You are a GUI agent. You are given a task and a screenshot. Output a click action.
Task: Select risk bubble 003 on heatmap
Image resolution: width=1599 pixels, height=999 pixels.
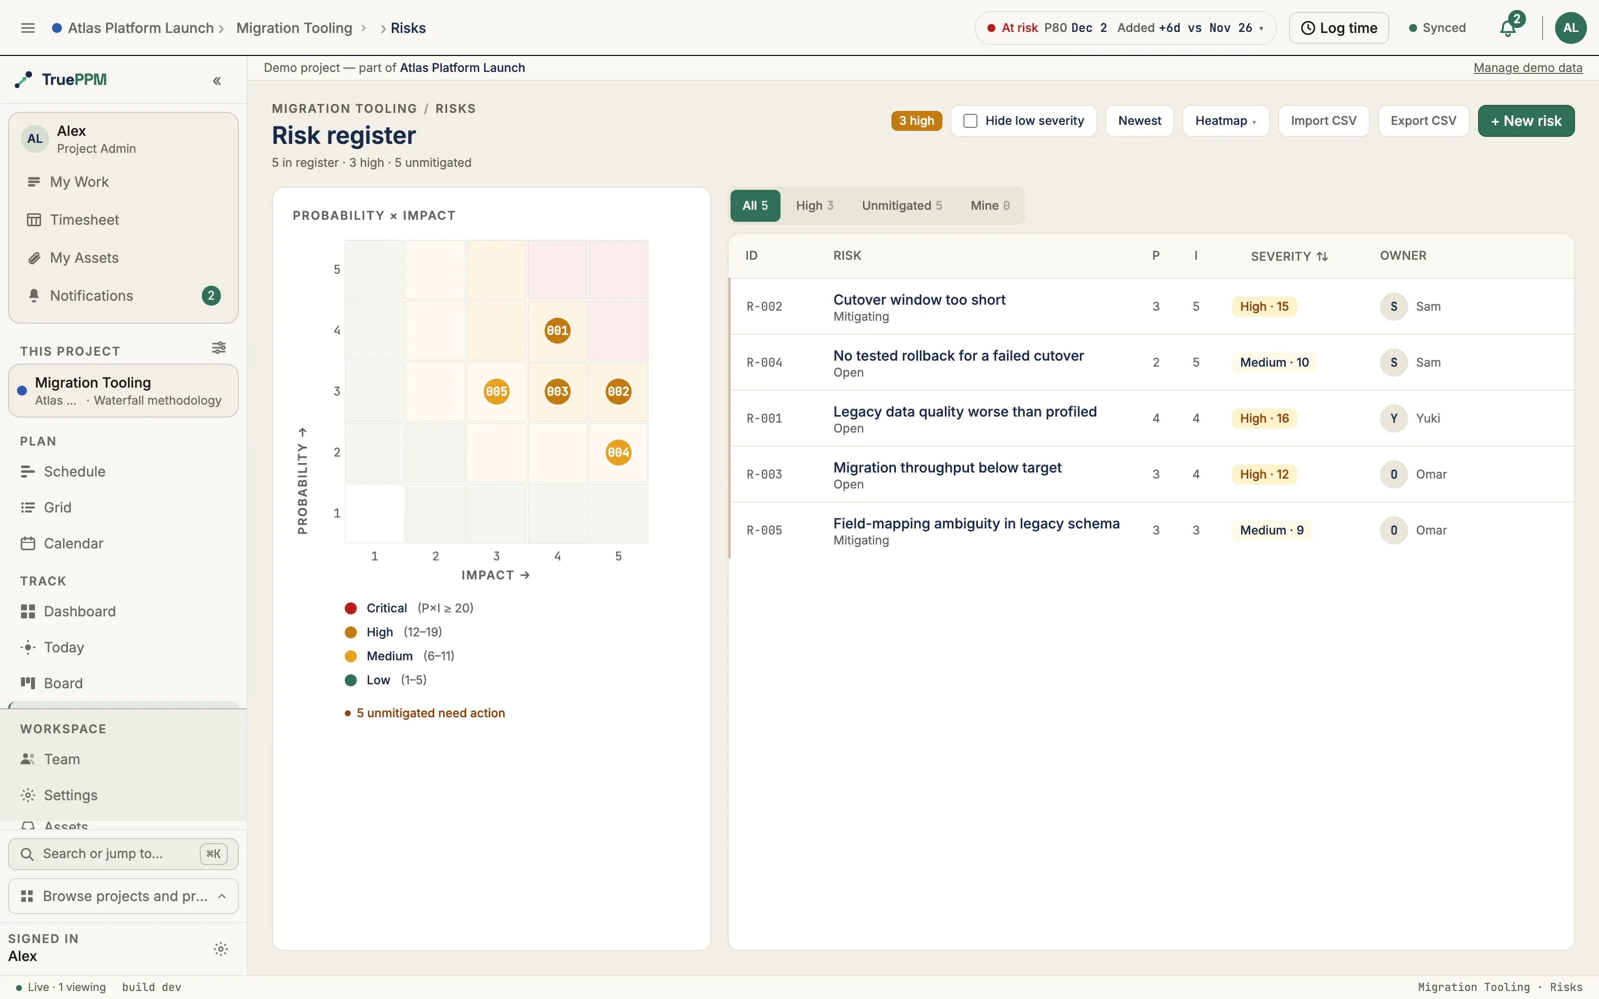click(x=557, y=391)
